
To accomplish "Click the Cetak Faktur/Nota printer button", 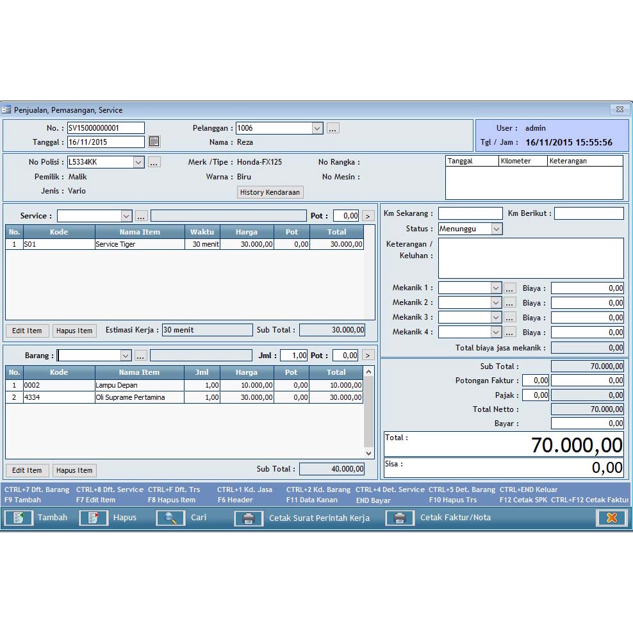I will tap(400, 518).
